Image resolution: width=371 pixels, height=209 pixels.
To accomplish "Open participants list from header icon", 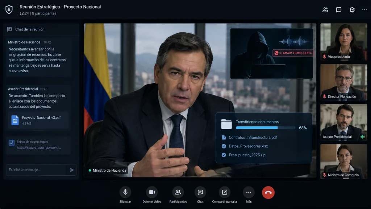I will pos(325,10).
